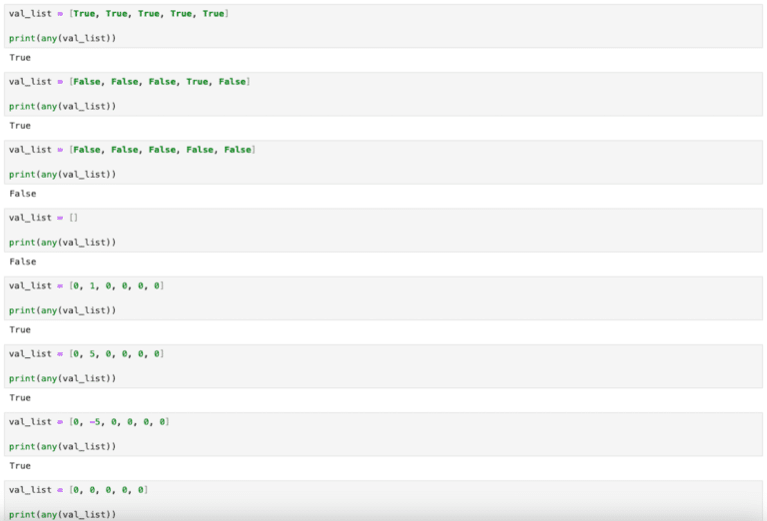Click the print statement under the -5 list
This screenshot has height=521, width=767.
click(62, 446)
